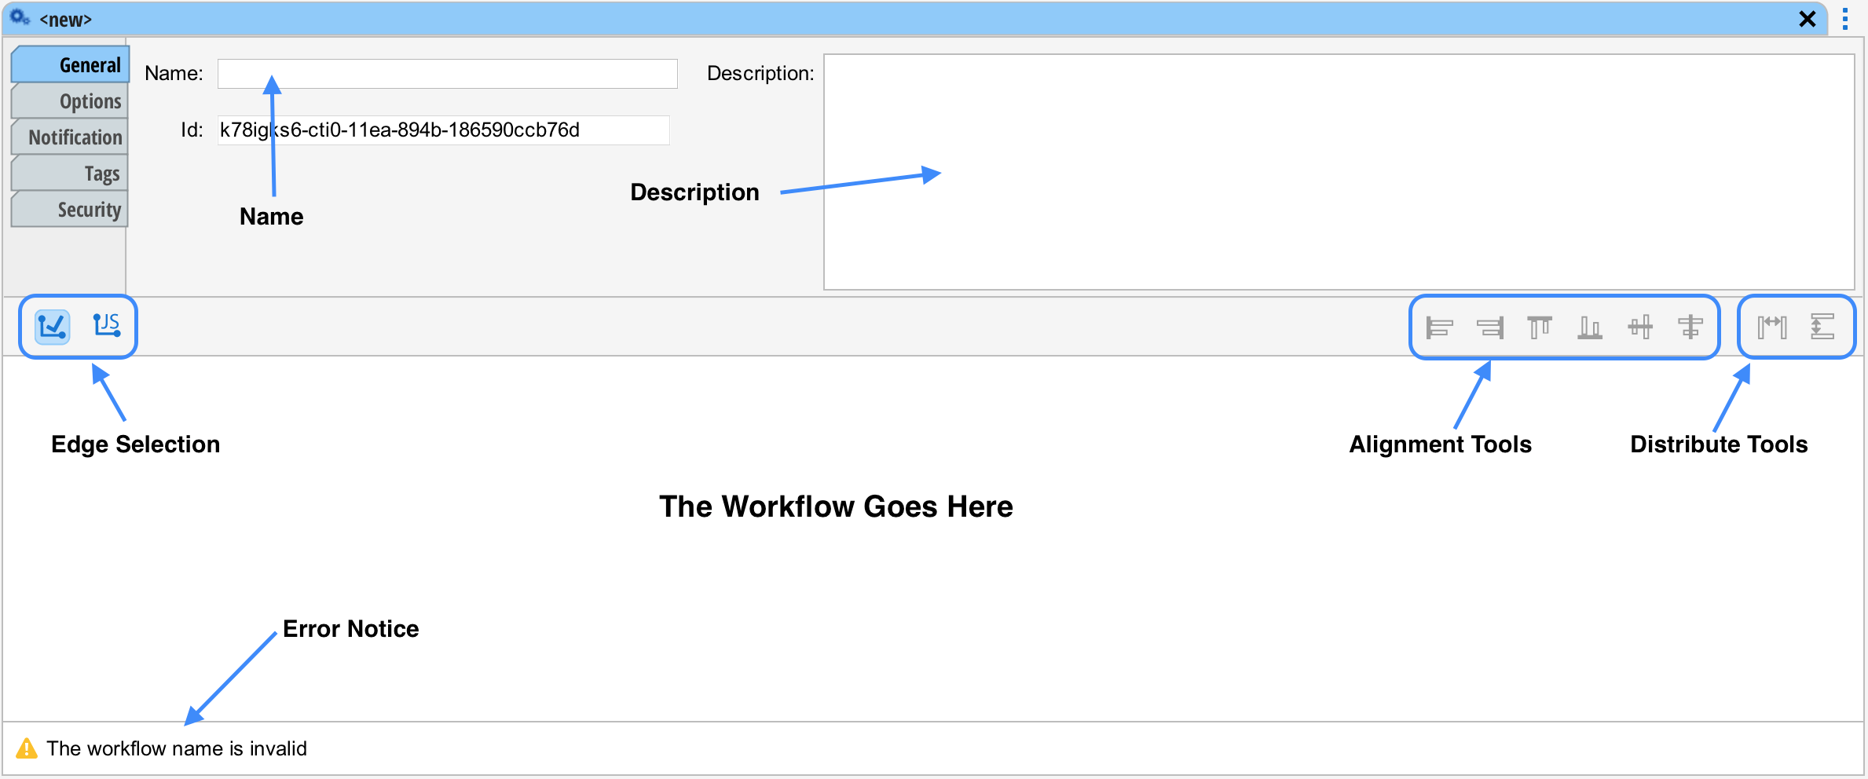Viewport: 1868px width, 779px height.
Task: Click the Id field with the workflow identifier
Action: coord(443,130)
